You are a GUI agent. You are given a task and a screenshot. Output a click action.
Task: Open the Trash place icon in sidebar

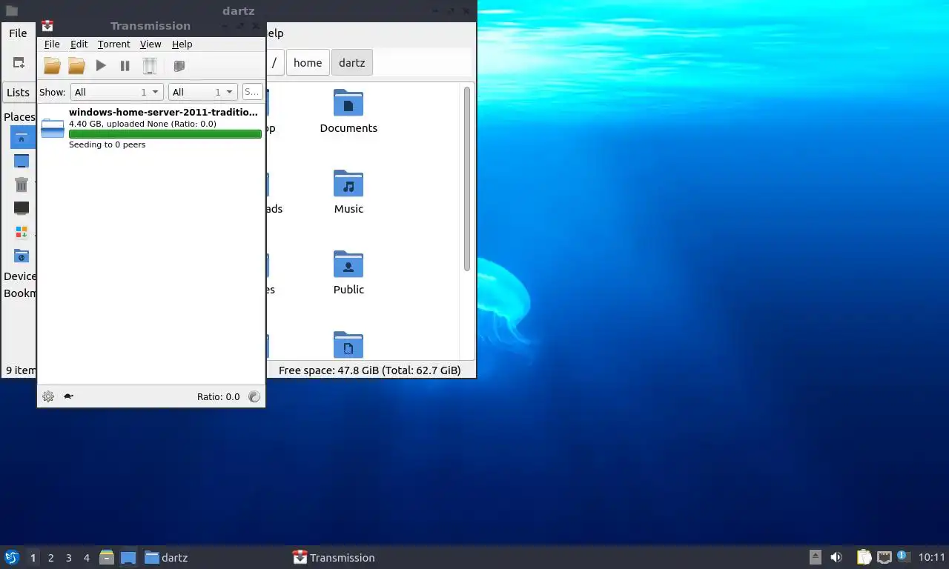22,184
